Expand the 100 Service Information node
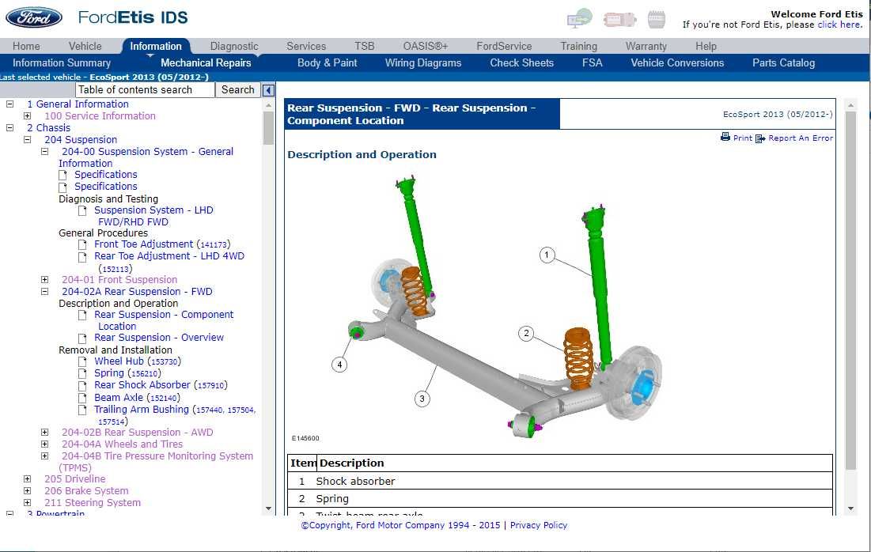Image resolution: width=871 pixels, height=552 pixels. tap(27, 115)
